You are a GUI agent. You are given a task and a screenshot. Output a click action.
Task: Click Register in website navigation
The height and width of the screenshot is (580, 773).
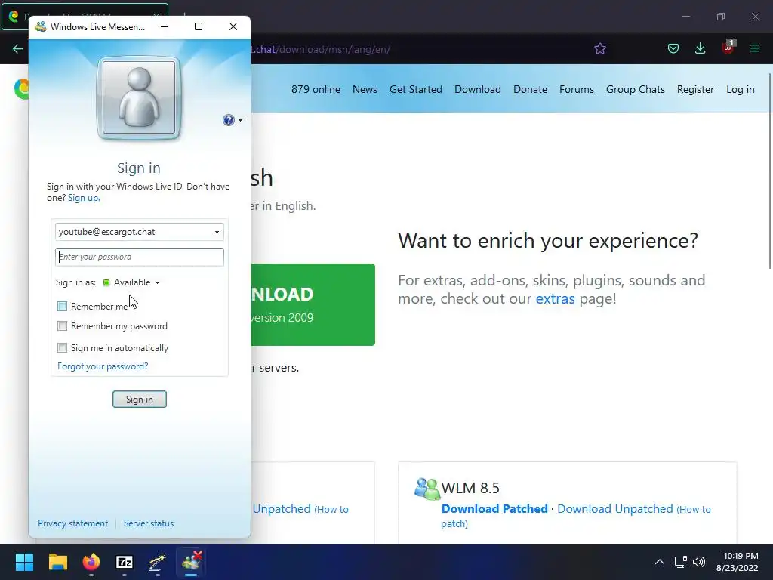pyautogui.click(x=695, y=89)
